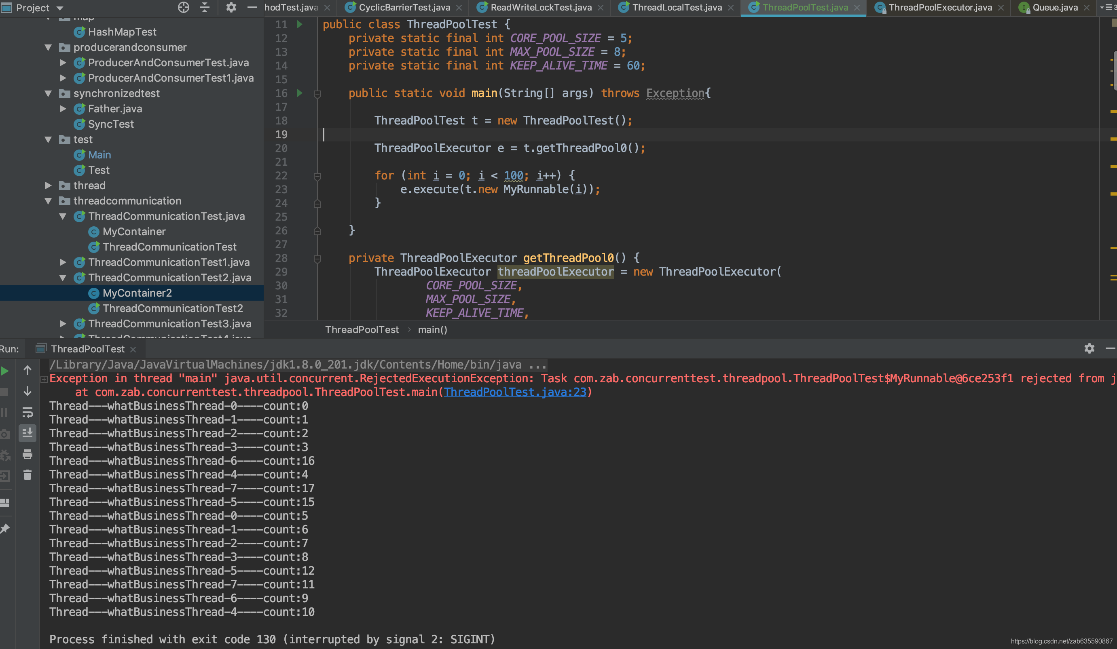Viewport: 1117px width, 649px height.
Task: Click the Step Into debug icon
Action: 27,390
